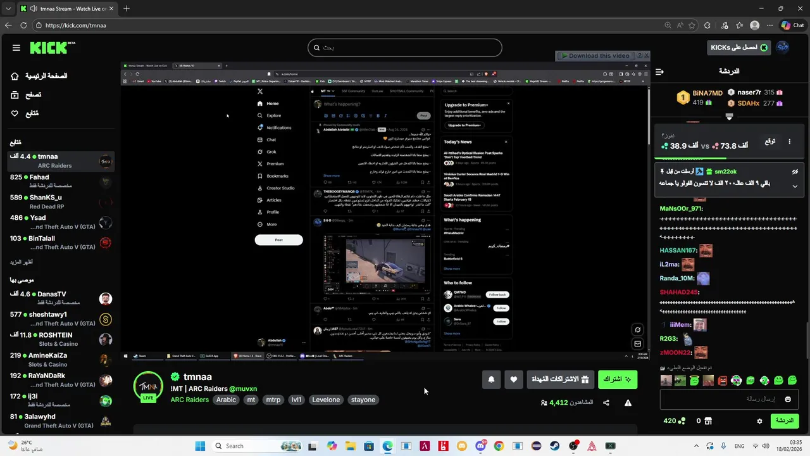Open the ARC Raiders category link

click(x=189, y=400)
